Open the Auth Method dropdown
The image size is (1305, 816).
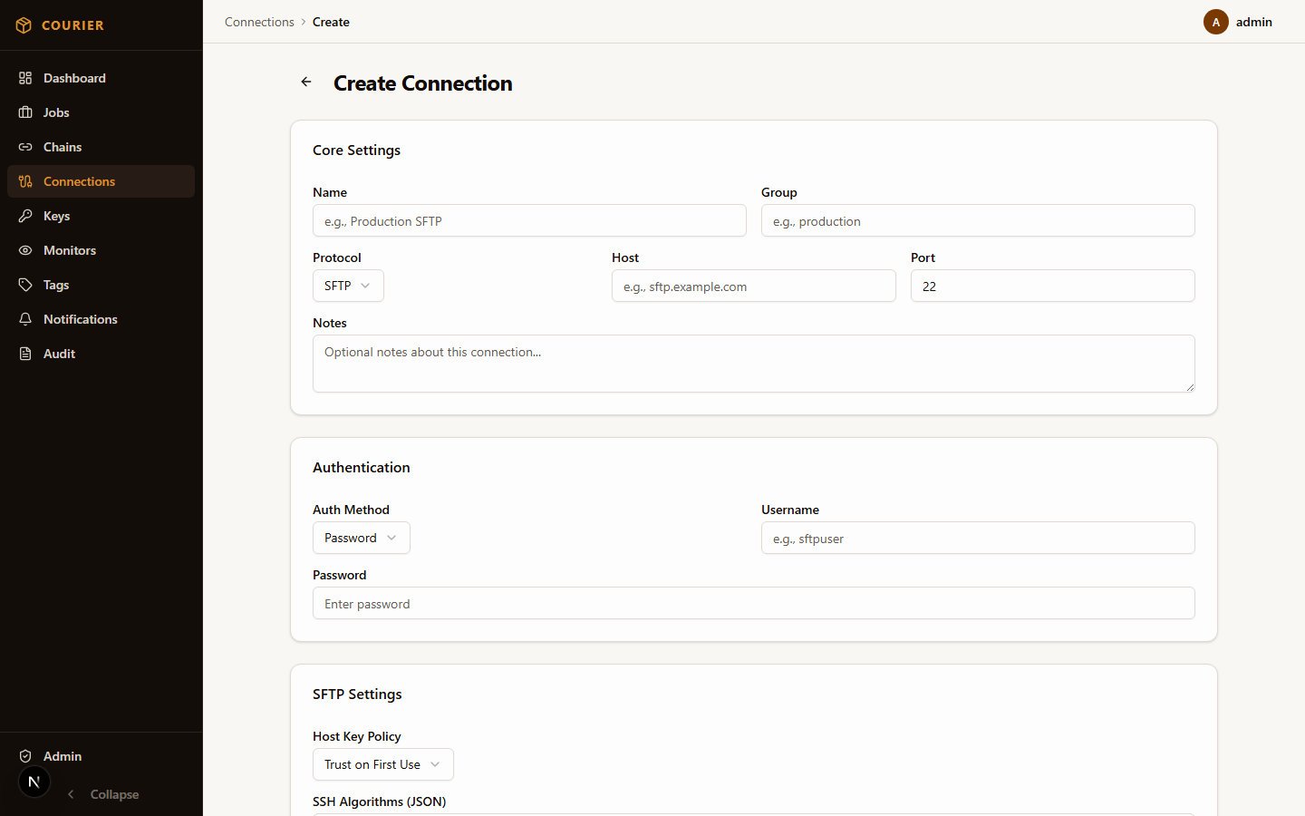pos(361,538)
